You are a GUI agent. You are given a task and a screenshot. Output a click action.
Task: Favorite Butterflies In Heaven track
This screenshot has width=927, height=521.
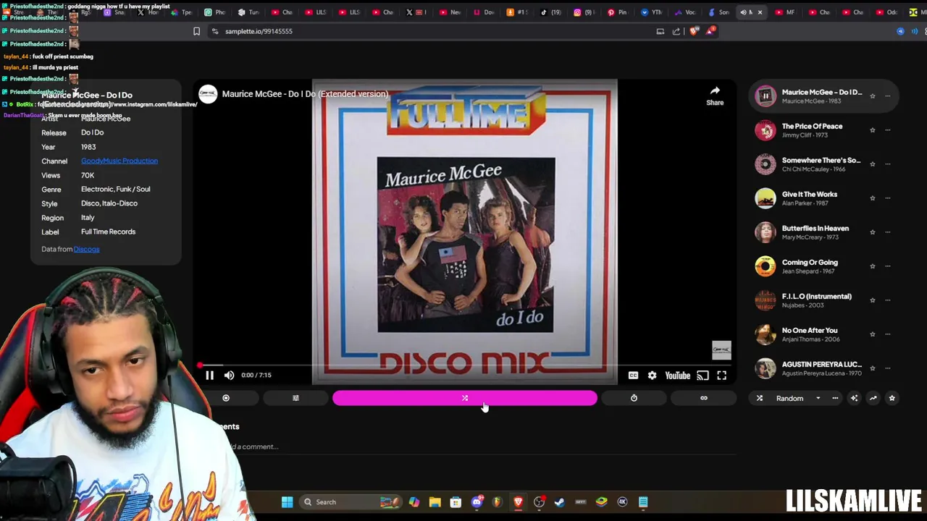(872, 232)
